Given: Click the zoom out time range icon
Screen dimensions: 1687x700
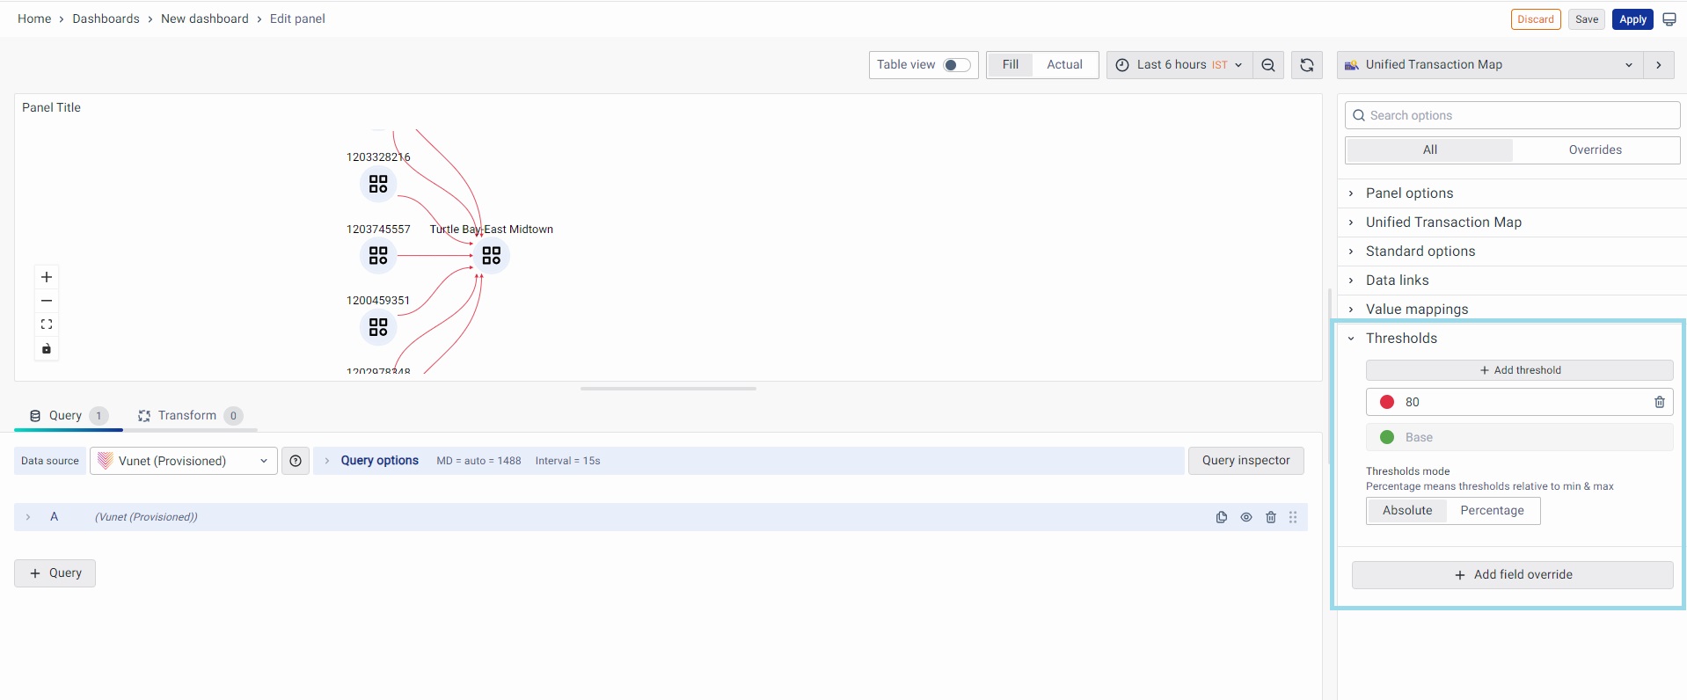Looking at the screenshot, I should pyautogui.click(x=1267, y=65).
